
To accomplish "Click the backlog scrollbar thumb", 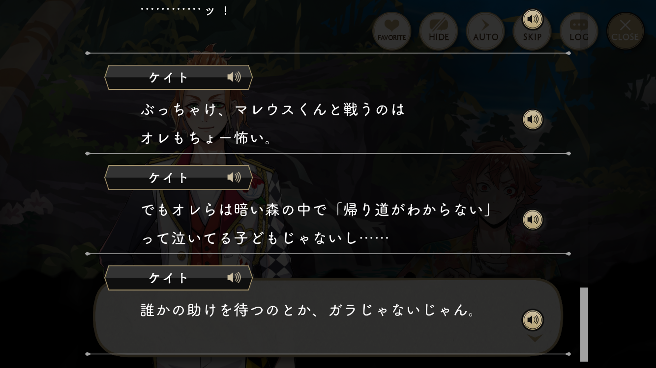I will [584, 324].
